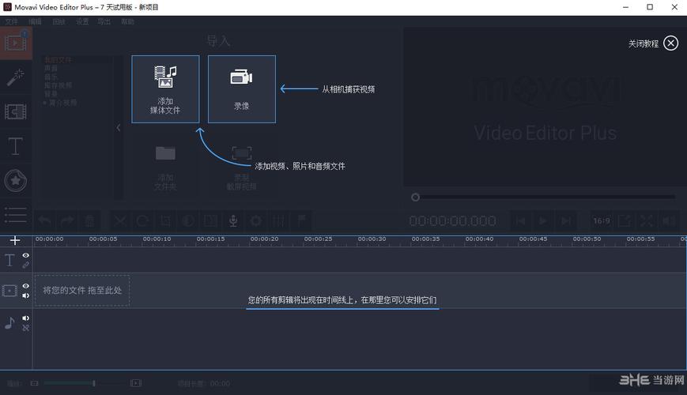Click the Record Audio microphone icon
This screenshot has height=395, width=687.
point(233,220)
